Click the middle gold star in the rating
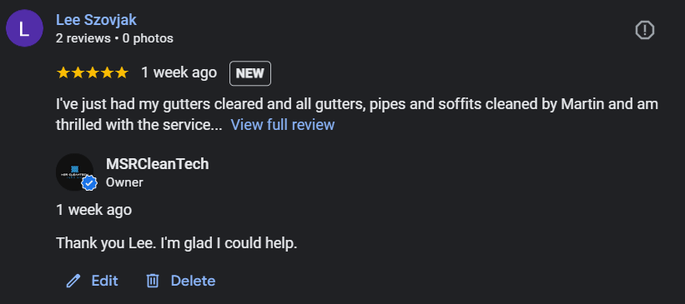This screenshot has height=304, width=685. [92, 72]
